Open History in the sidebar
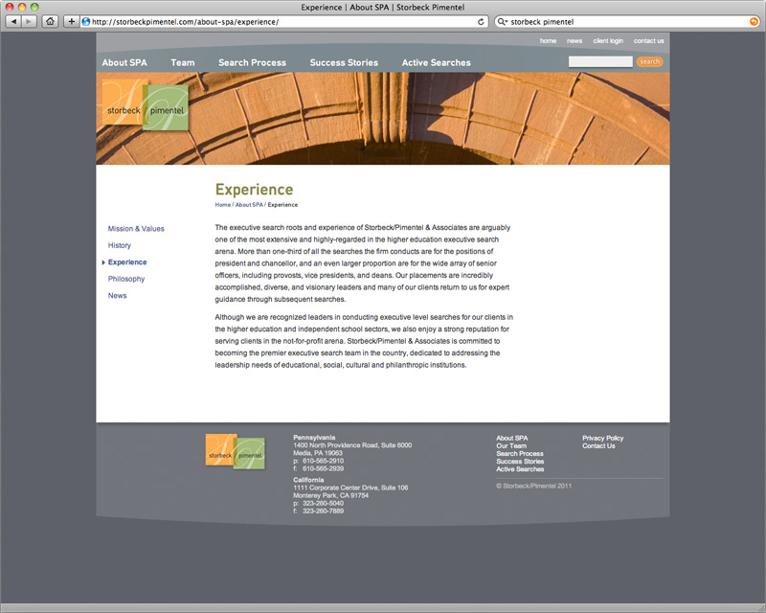 pyautogui.click(x=119, y=245)
